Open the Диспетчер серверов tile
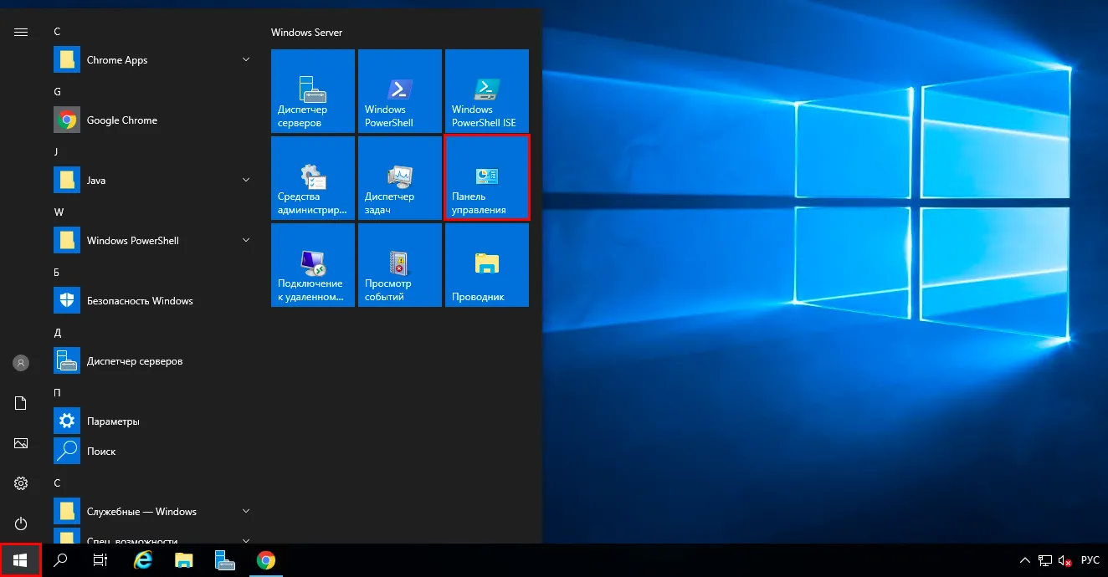Viewport: 1108px width, 577px height. pos(313,91)
